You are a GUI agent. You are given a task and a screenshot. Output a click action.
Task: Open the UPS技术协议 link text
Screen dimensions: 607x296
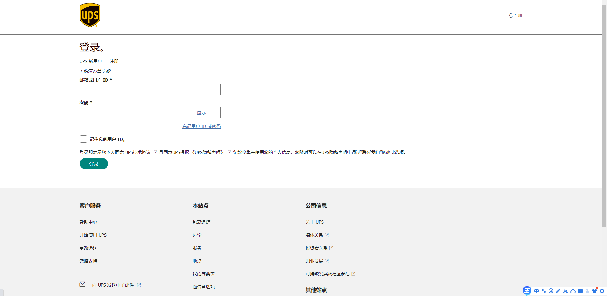[138, 152]
